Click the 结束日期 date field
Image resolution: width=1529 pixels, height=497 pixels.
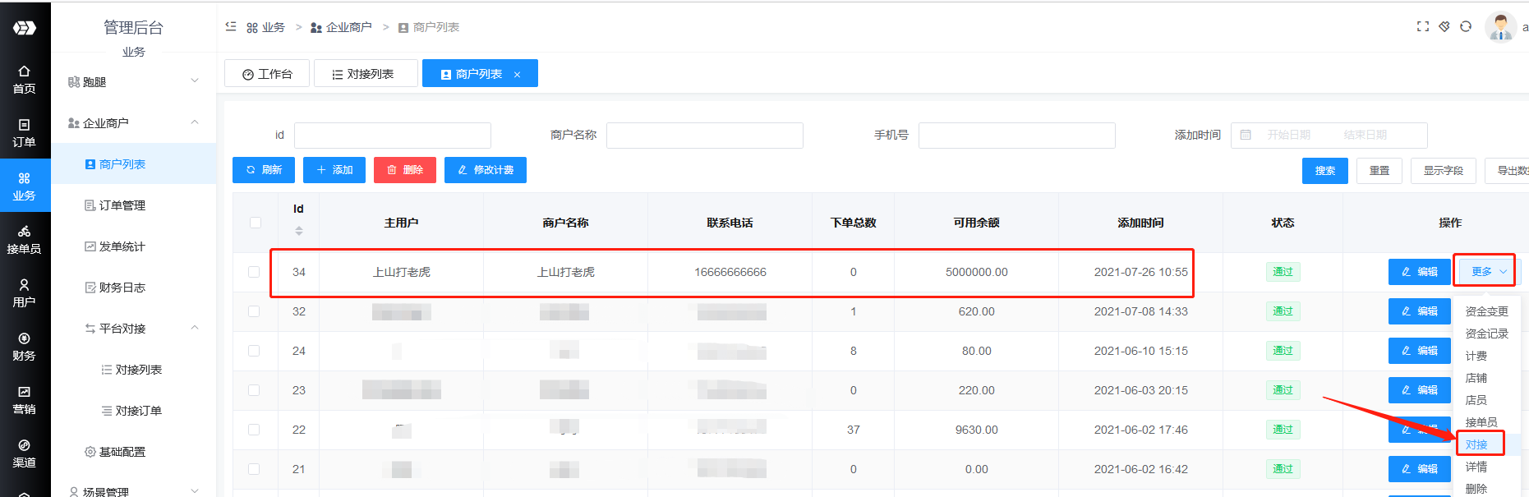[1366, 135]
